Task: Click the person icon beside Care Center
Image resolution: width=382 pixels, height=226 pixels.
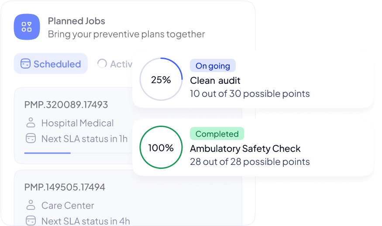Action: 31,205
